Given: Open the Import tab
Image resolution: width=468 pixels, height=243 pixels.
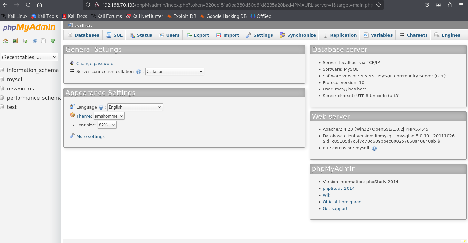Looking at the screenshot, I should click(227, 35).
